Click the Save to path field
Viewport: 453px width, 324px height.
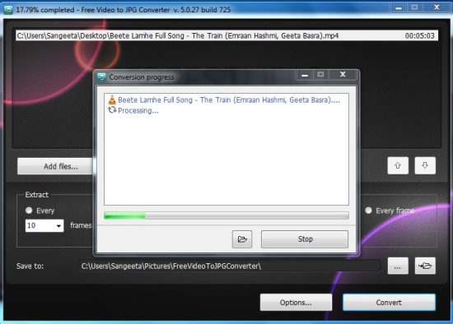point(230,266)
